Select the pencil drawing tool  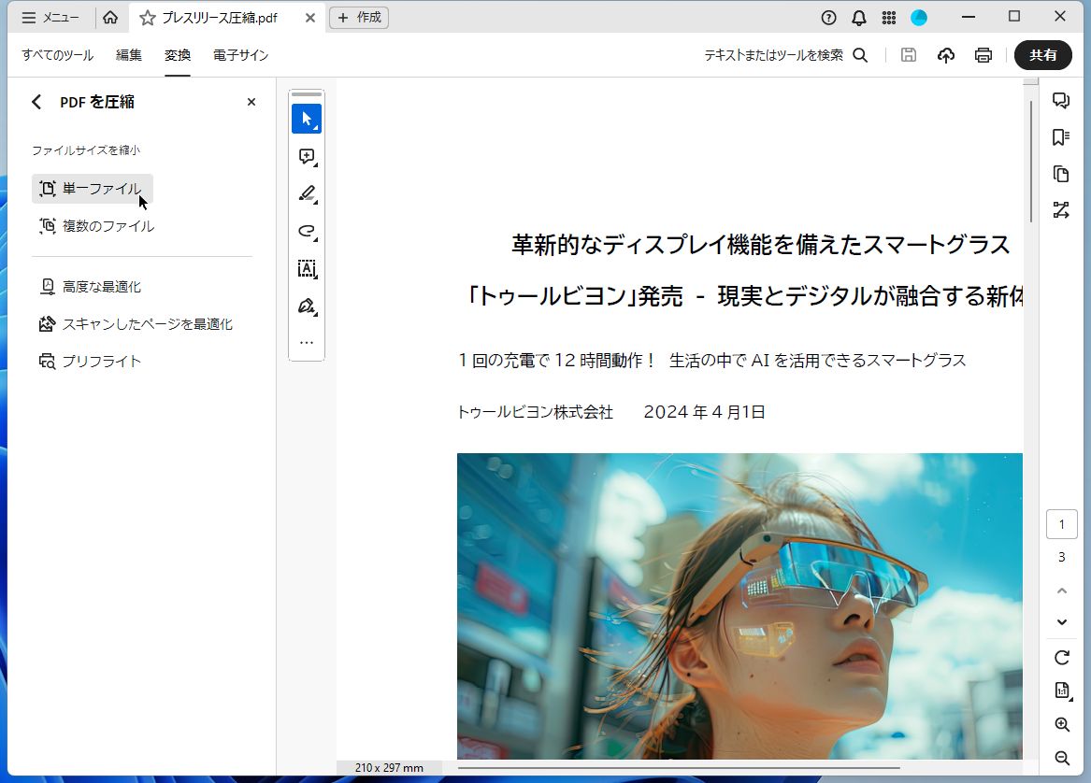click(307, 193)
